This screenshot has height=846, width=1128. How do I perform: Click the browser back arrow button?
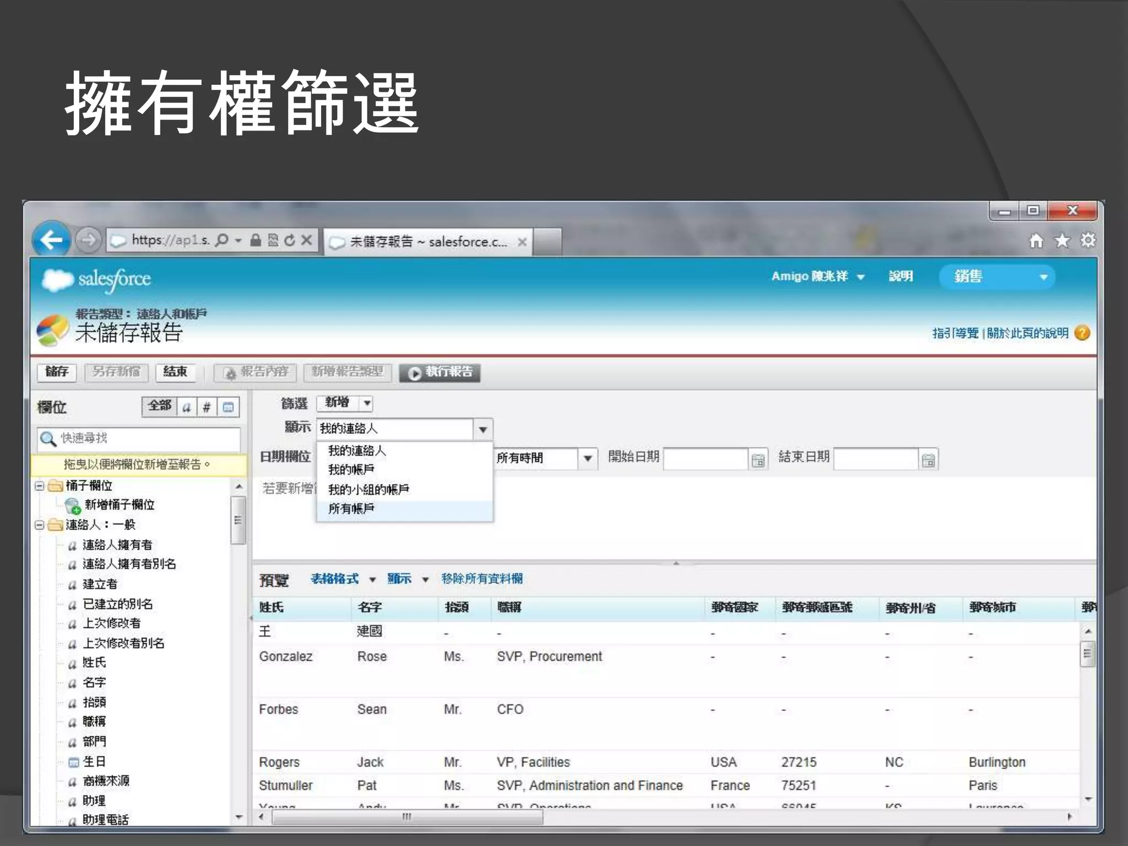(51, 240)
